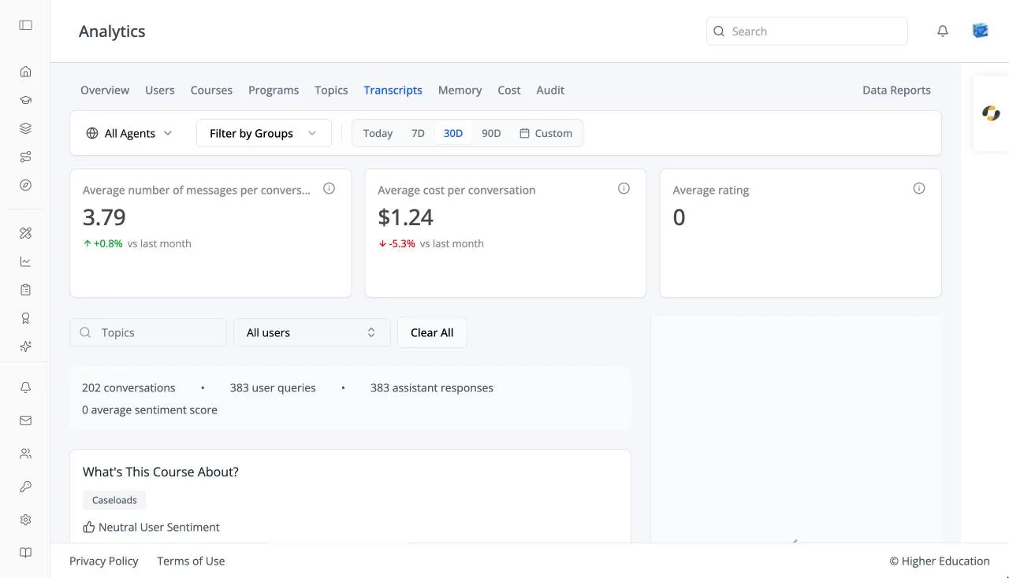The height and width of the screenshot is (578, 1009).
Task: Click the Clear All button
Action: click(x=432, y=332)
